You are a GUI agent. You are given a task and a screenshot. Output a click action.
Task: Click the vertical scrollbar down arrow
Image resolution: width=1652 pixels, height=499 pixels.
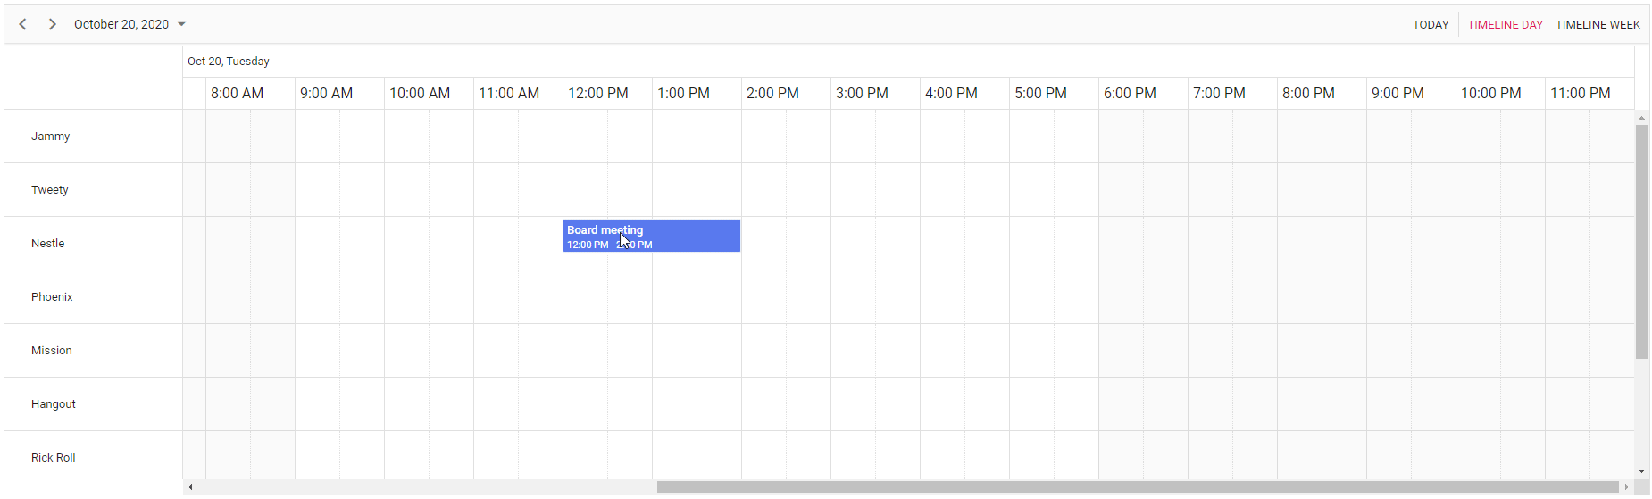1641,471
